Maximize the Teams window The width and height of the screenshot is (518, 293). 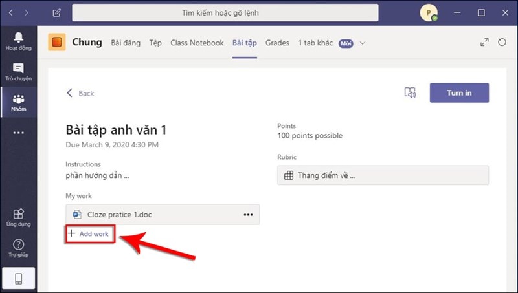[x=481, y=13]
